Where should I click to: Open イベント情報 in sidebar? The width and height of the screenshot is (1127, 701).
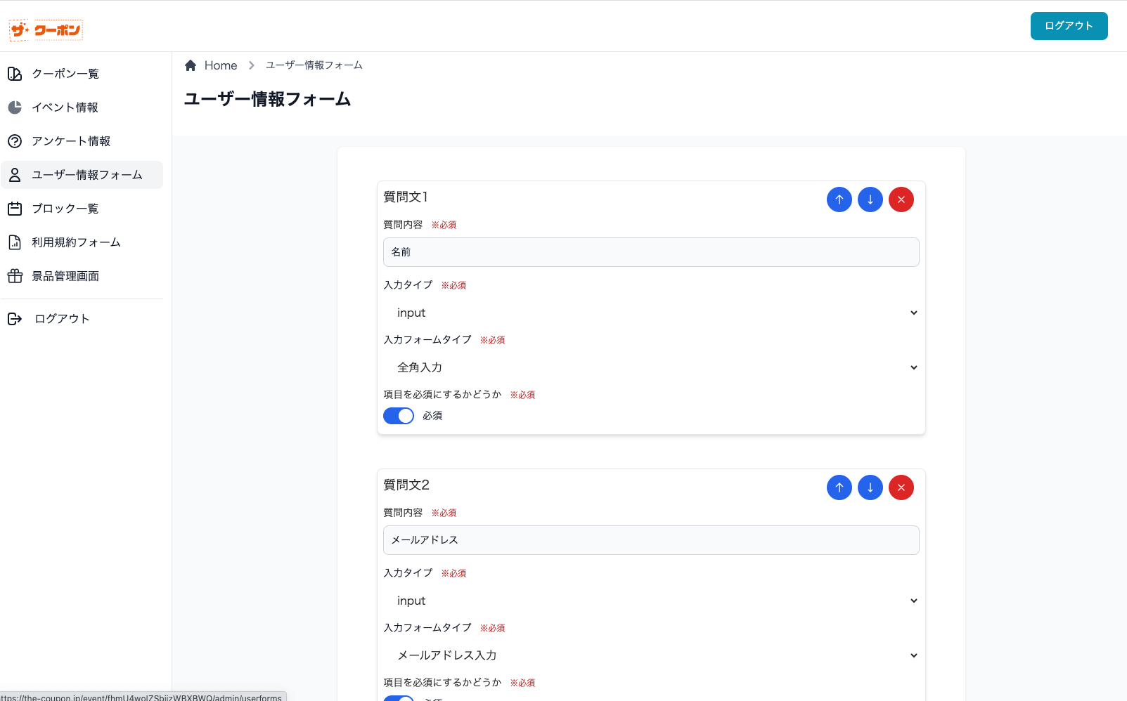coord(82,107)
